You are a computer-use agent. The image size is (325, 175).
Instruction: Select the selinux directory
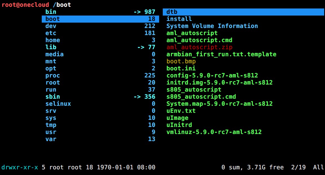coord(58,104)
